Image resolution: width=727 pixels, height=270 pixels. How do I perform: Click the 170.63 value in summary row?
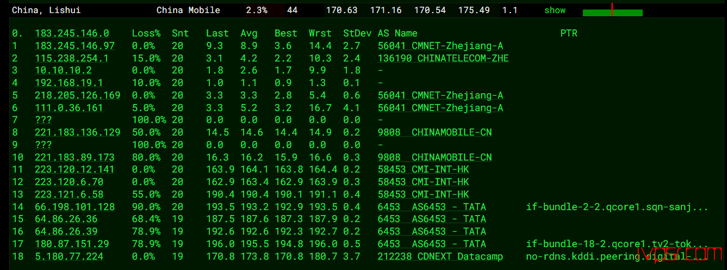tap(341, 10)
